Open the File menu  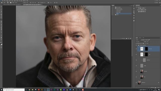3,1
